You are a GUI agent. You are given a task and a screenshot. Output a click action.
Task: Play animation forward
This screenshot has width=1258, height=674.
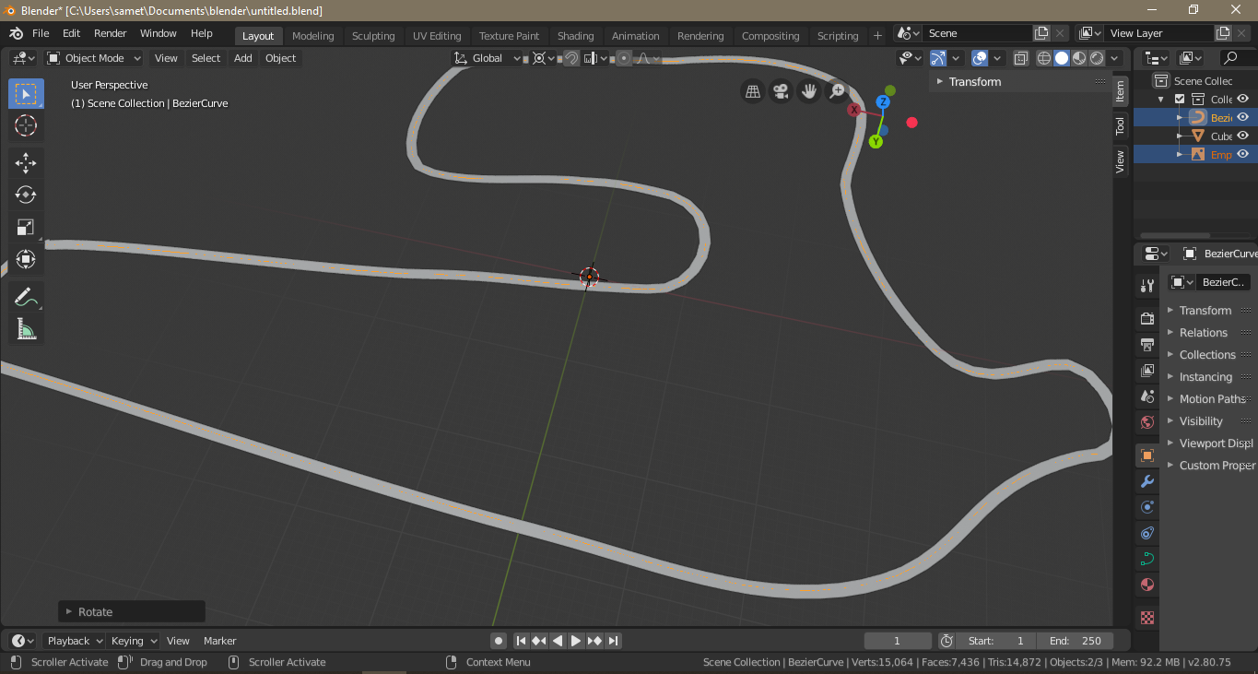point(576,641)
